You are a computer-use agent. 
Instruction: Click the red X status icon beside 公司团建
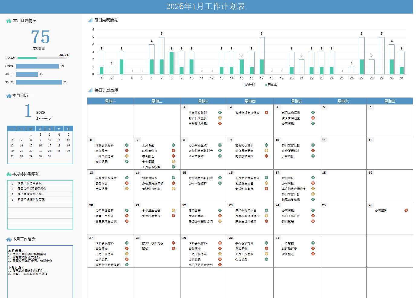[x=406, y=210]
